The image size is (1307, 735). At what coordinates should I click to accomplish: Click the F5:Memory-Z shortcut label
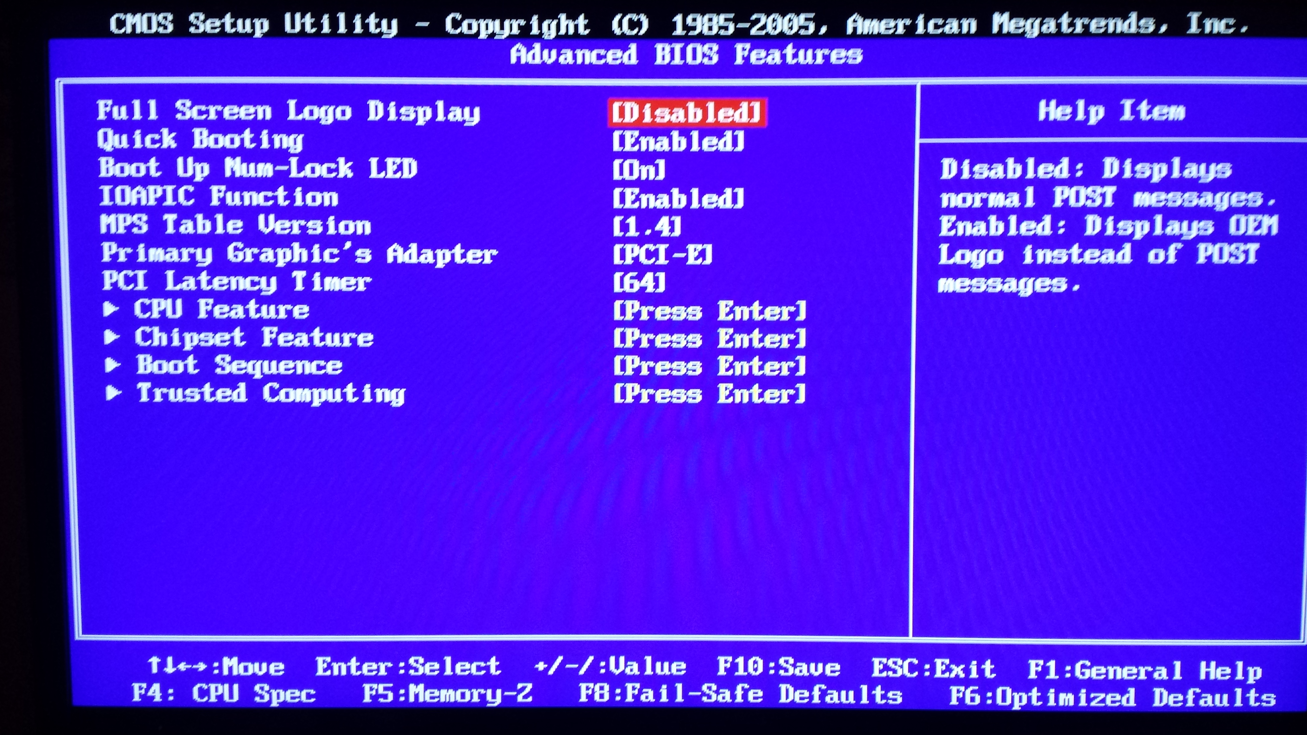point(447,694)
